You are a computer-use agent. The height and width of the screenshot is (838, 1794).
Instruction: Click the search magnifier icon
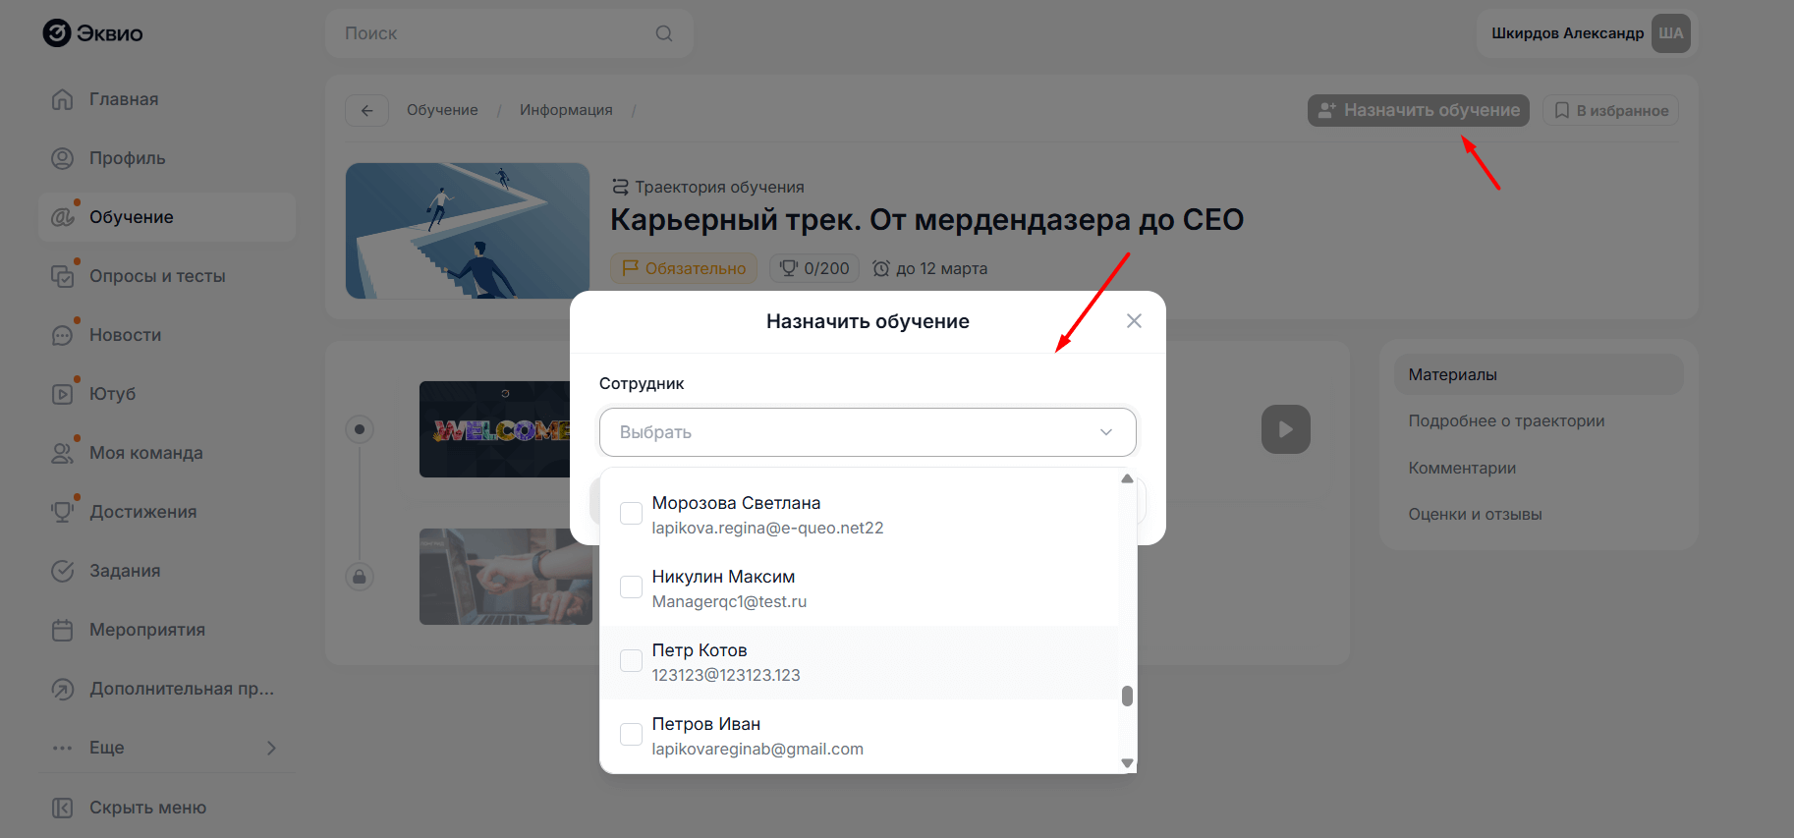click(664, 33)
